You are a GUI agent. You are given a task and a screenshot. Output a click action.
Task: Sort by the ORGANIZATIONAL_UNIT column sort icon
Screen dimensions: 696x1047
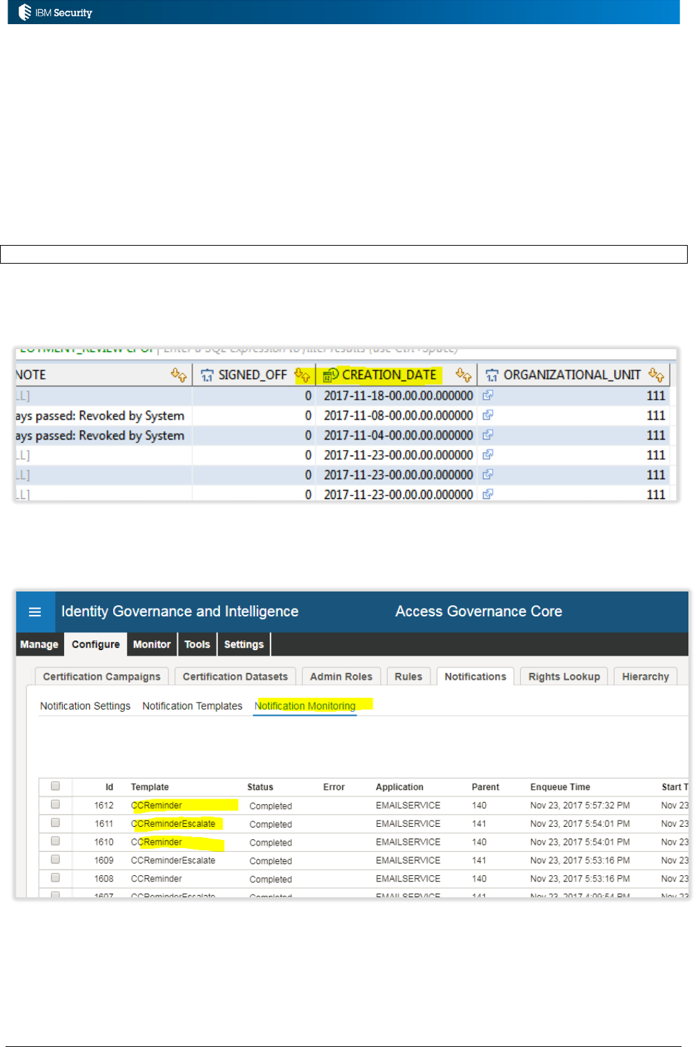point(656,375)
